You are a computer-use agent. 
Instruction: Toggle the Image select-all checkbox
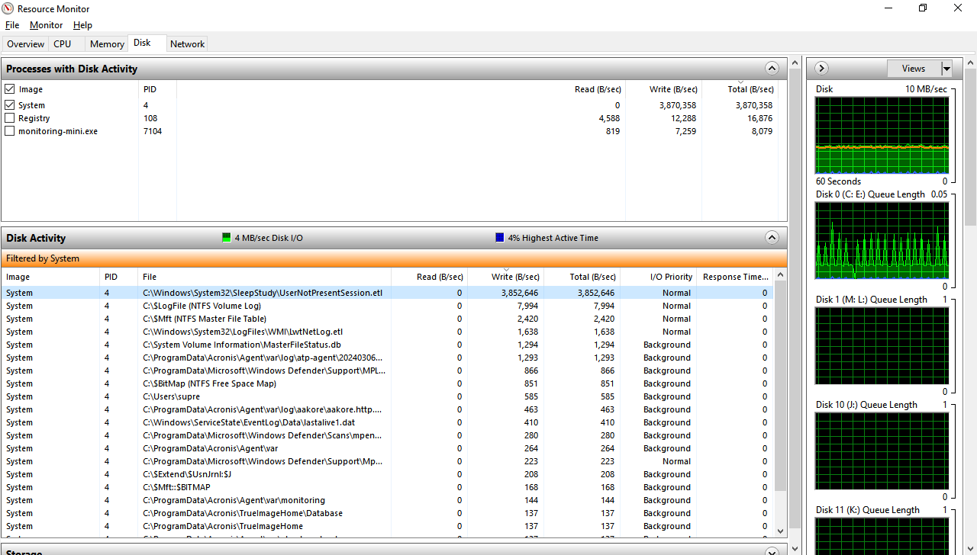10,89
